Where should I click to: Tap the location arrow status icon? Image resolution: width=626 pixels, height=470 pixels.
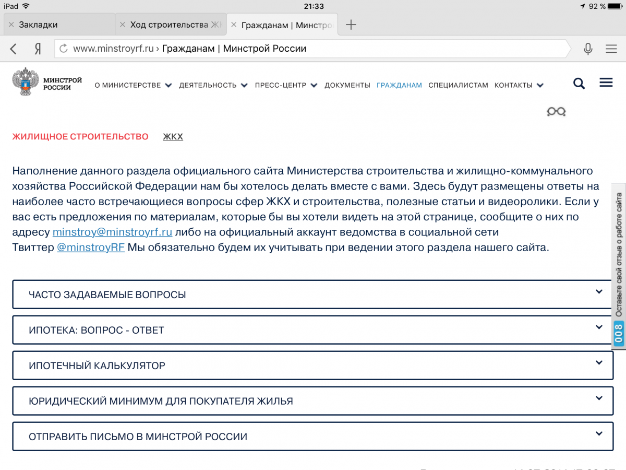[582, 6]
